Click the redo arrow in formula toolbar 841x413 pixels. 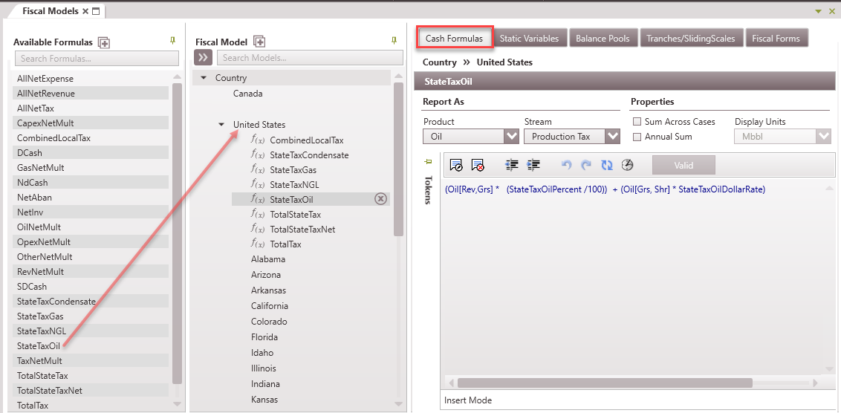[586, 165]
